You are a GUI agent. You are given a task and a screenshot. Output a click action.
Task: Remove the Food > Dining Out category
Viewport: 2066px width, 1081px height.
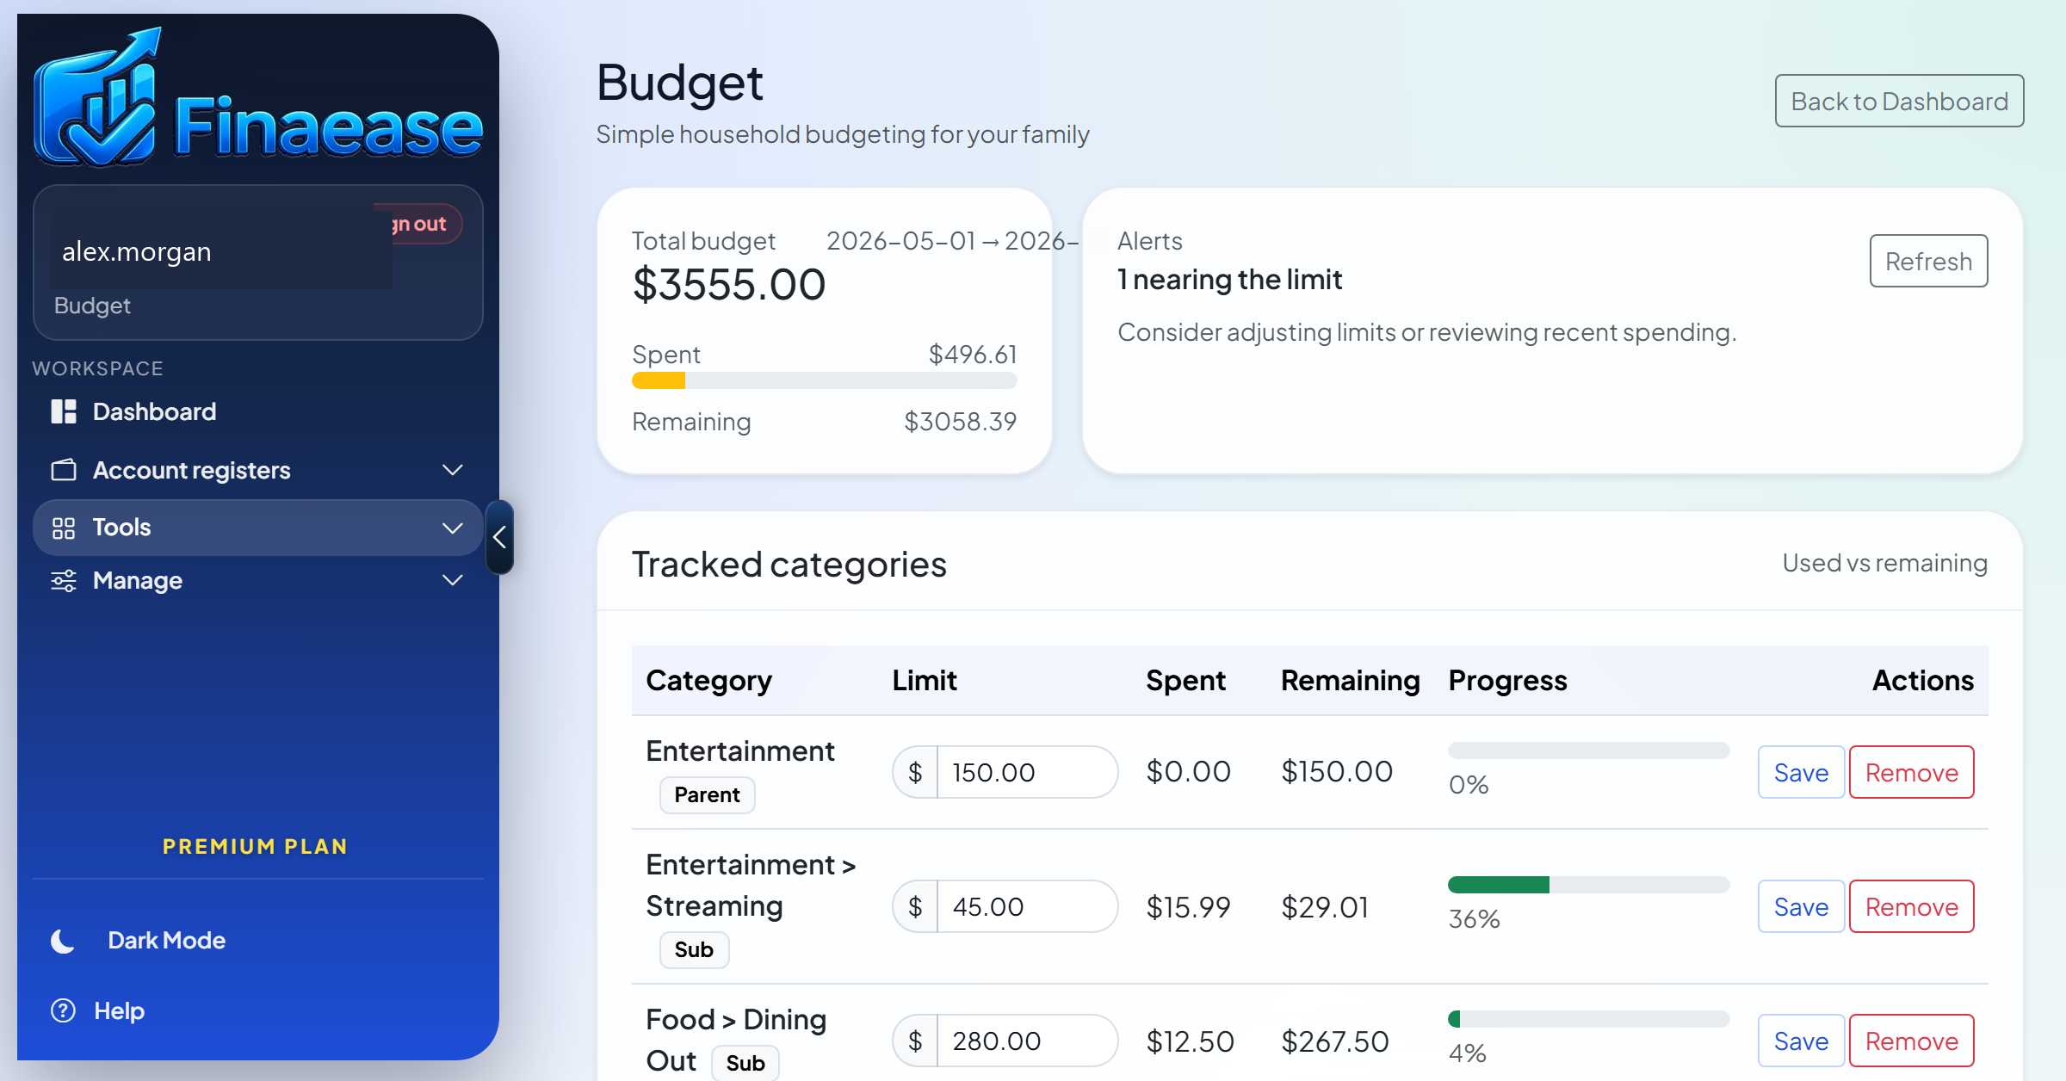click(1911, 1041)
